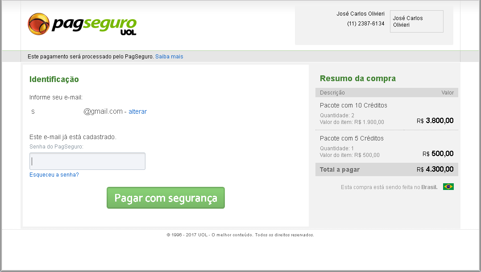
Task: Click alterar to change e-mail
Action: (137, 111)
